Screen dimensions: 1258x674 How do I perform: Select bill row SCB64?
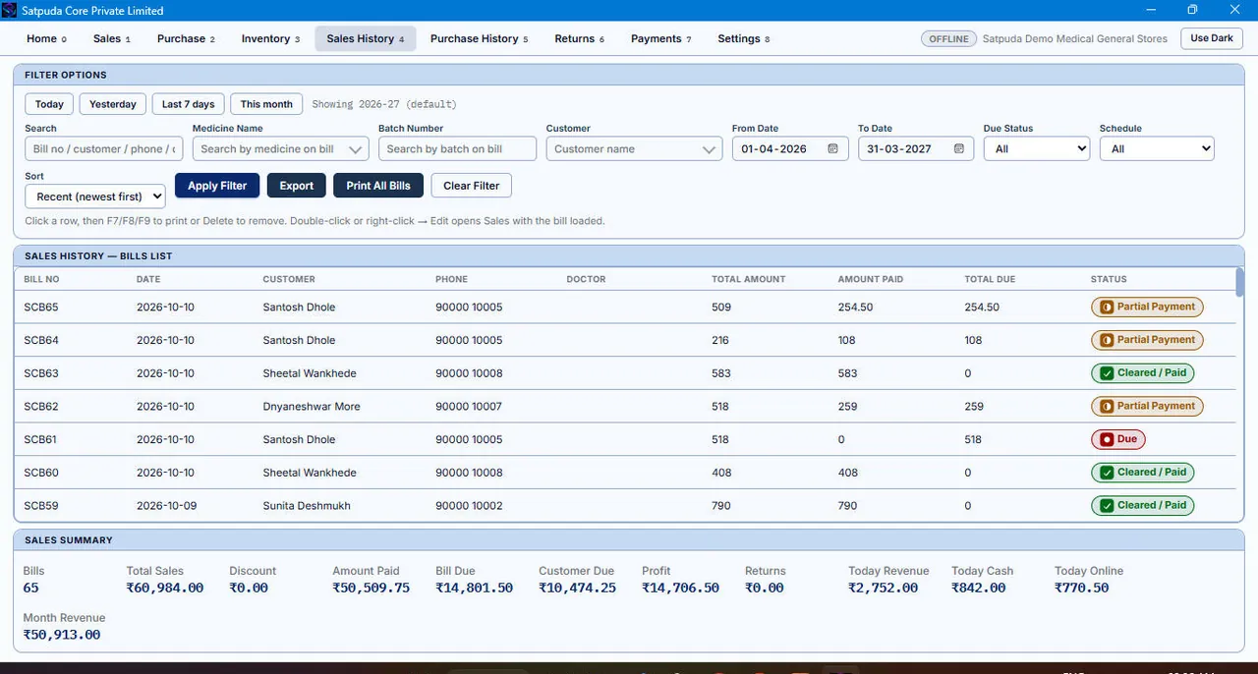pos(624,340)
